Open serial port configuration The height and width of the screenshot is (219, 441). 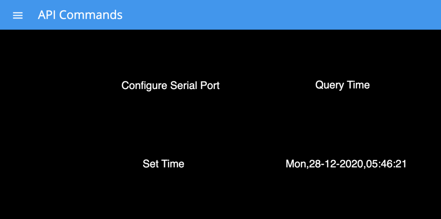170,85
